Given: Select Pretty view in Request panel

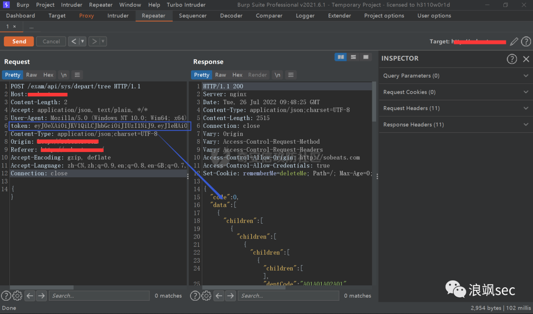Looking at the screenshot, I should (x=12, y=75).
